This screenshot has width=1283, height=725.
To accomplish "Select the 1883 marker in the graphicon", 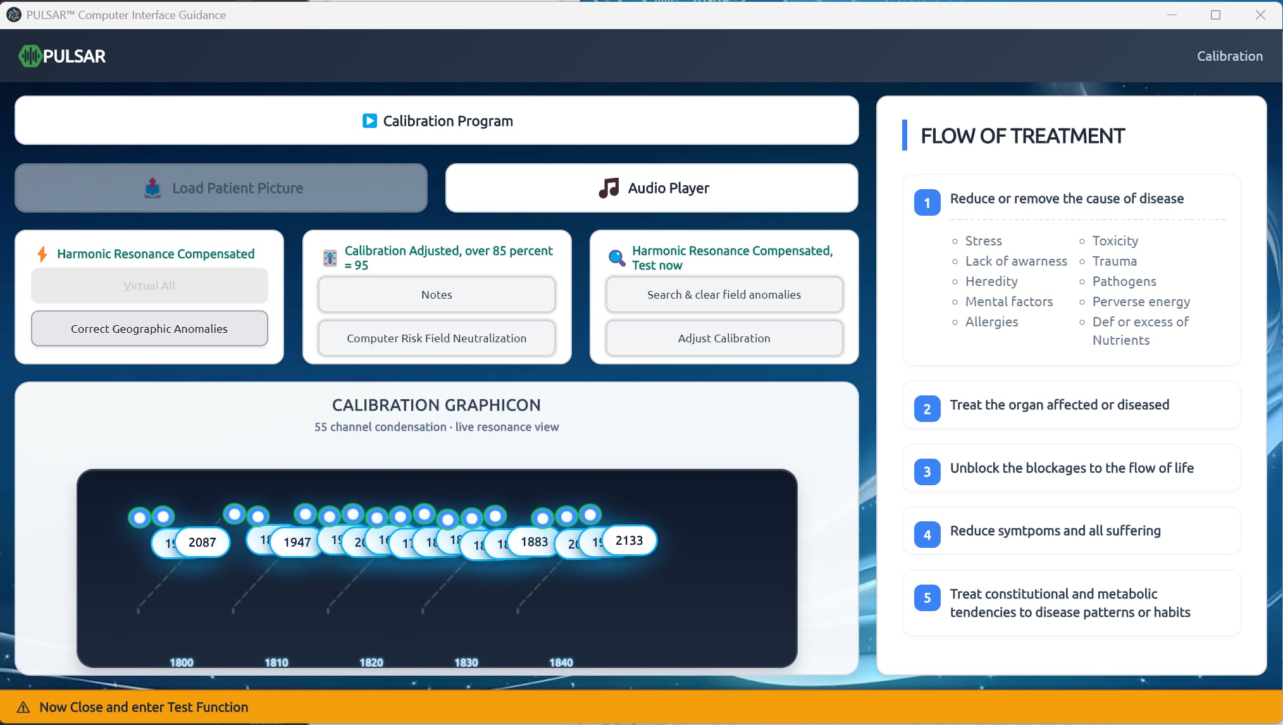I will coord(534,542).
